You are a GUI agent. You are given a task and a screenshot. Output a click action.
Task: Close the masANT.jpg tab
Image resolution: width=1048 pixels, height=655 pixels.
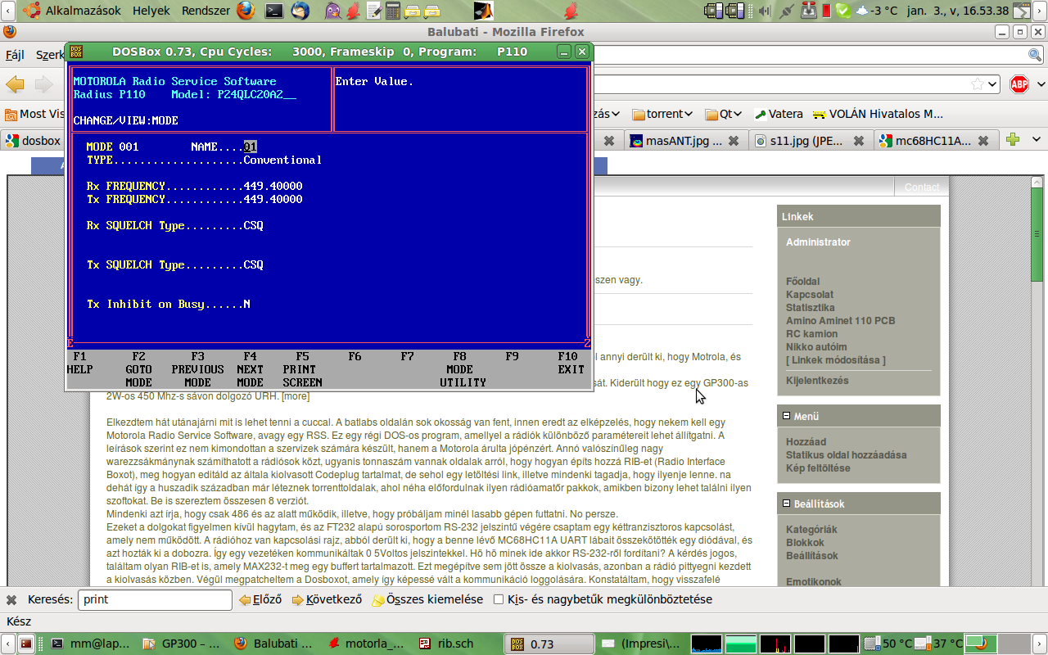coord(734,141)
